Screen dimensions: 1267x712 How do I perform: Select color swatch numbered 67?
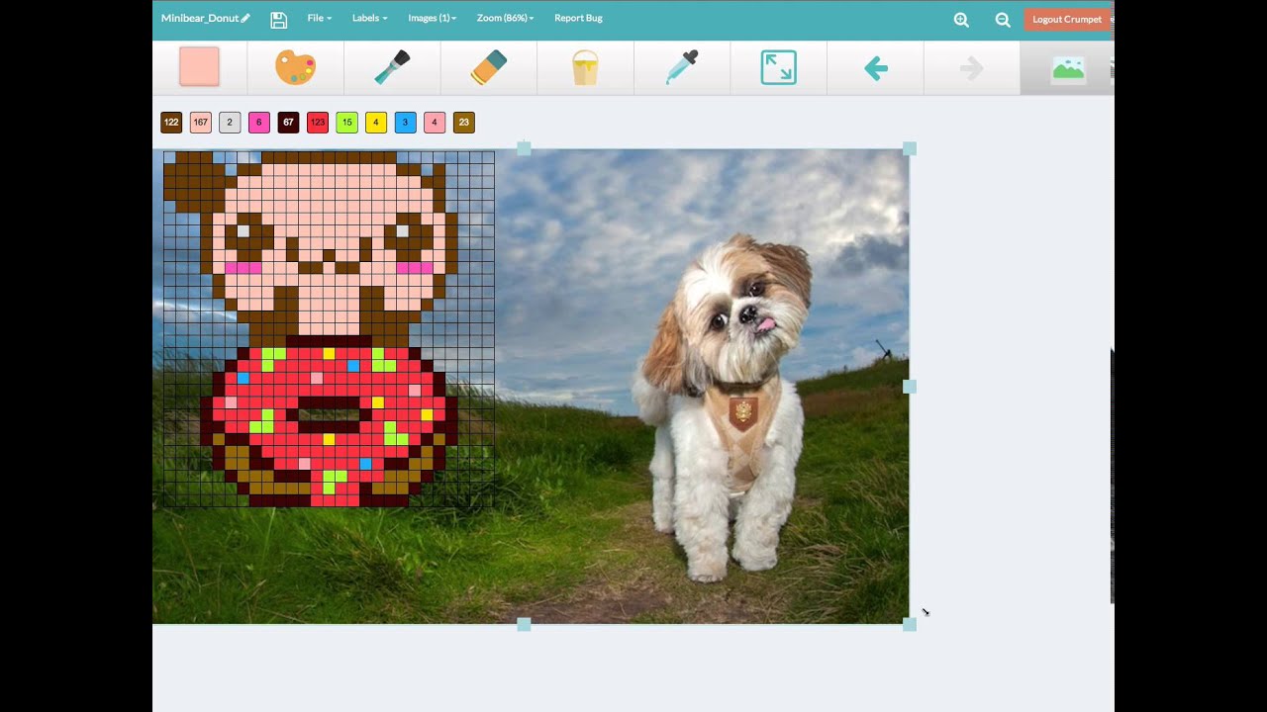click(x=288, y=122)
